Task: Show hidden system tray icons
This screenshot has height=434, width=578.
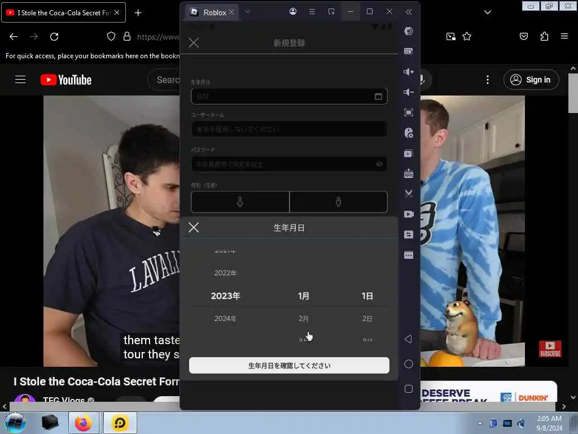Action: (480, 423)
